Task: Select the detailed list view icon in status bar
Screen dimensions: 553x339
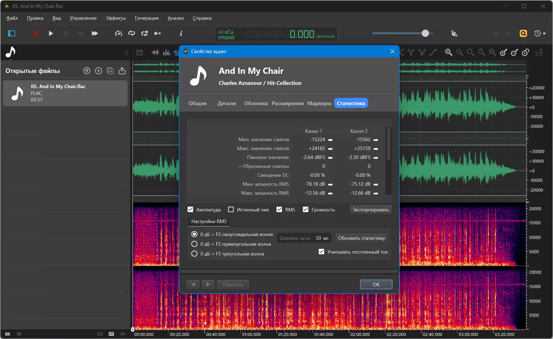Action: tap(8, 334)
